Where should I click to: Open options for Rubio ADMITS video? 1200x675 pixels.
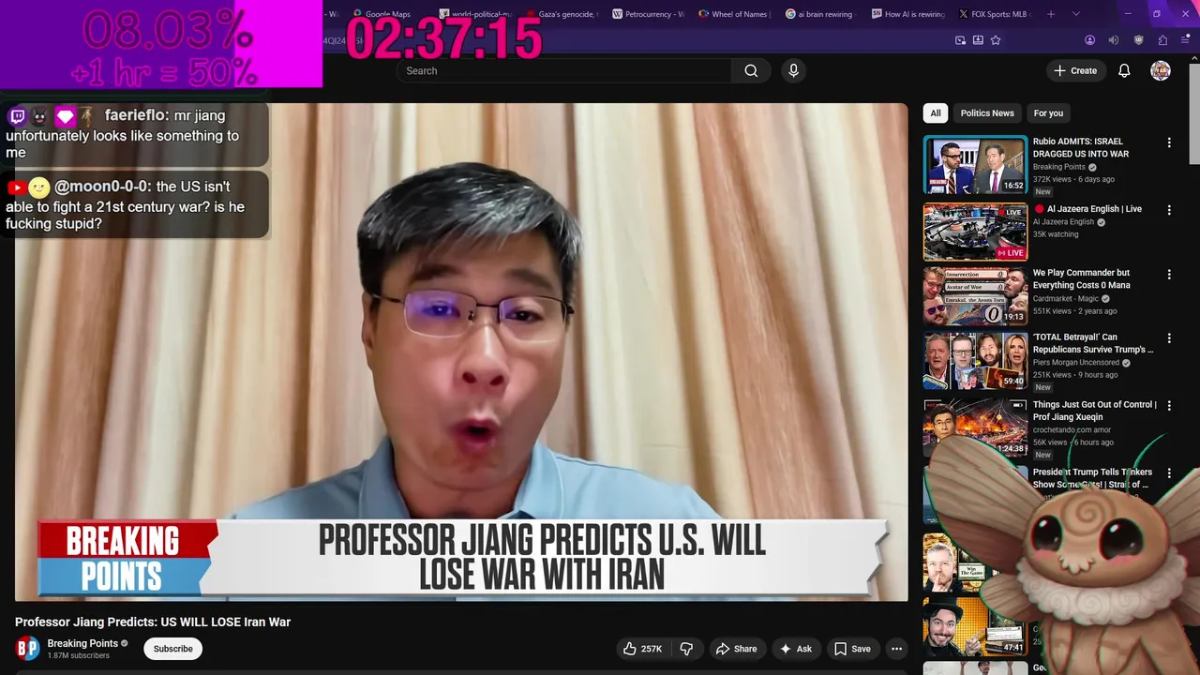[1168, 142]
